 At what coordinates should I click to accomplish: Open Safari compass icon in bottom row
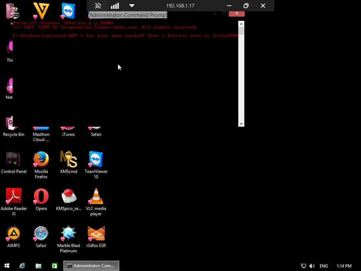coord(41,237)
